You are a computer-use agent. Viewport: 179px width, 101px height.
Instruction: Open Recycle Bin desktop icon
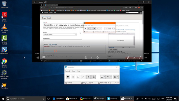(x=4, y=4)
